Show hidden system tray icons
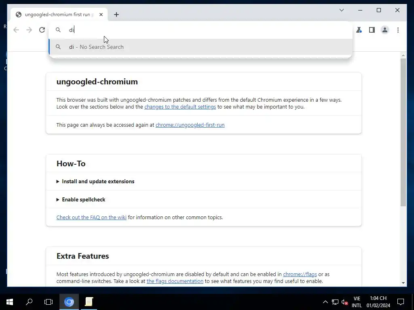 (x=325, y=302)
